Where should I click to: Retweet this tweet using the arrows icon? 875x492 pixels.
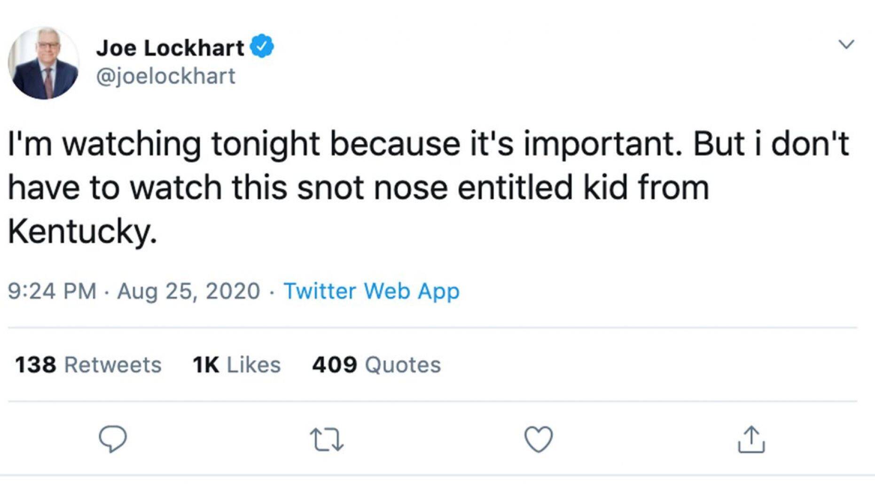(x=327, y=439)
